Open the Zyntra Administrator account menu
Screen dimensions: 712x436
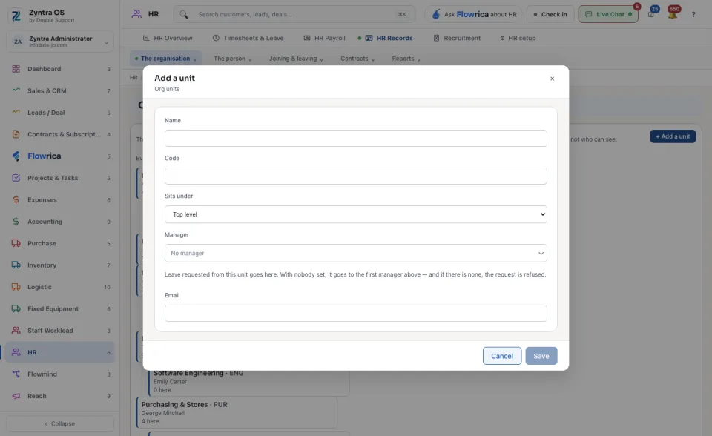(x=60, y=42)
